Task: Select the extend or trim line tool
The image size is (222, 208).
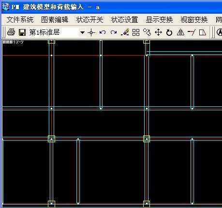Action: [192, 32]
